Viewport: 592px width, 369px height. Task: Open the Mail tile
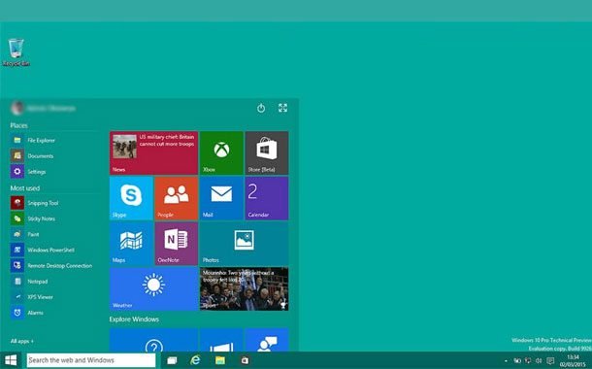coord(221,198)
